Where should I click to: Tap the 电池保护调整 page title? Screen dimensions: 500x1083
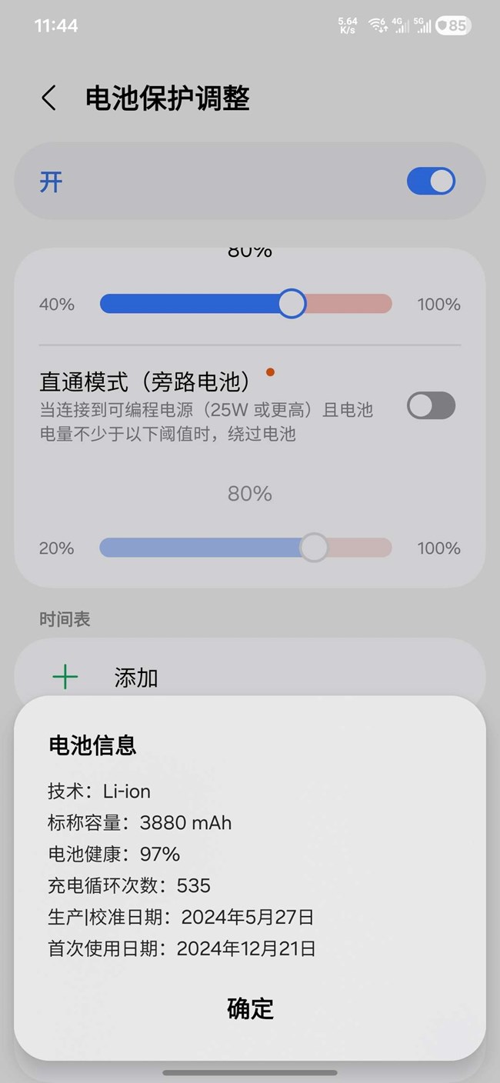point(168,98)
